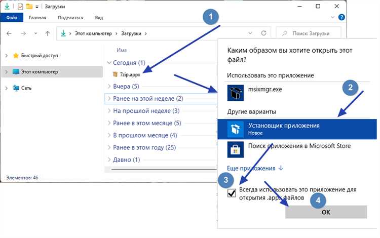
Task: Choose msixmgr.exe to open the file
Action: (x=297, y=93)
